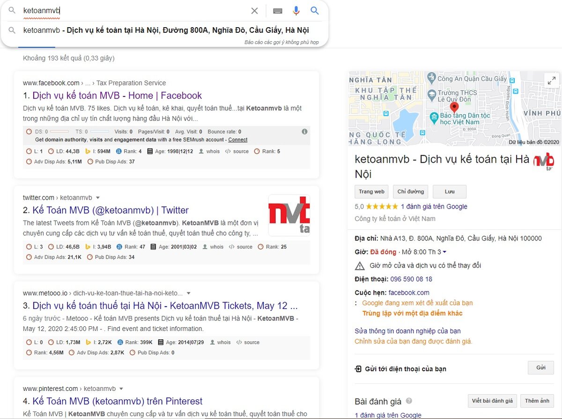Open the Dịch vụ kế toán MVB Facebook result
This screenshot has height=419, width=562.
pos(117,96)
